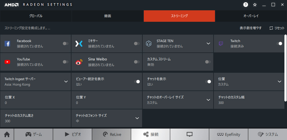Viewport: 287px width, 140px height.
Task: Switch to the オーバーレイ tab
Action: pos(251,16)
